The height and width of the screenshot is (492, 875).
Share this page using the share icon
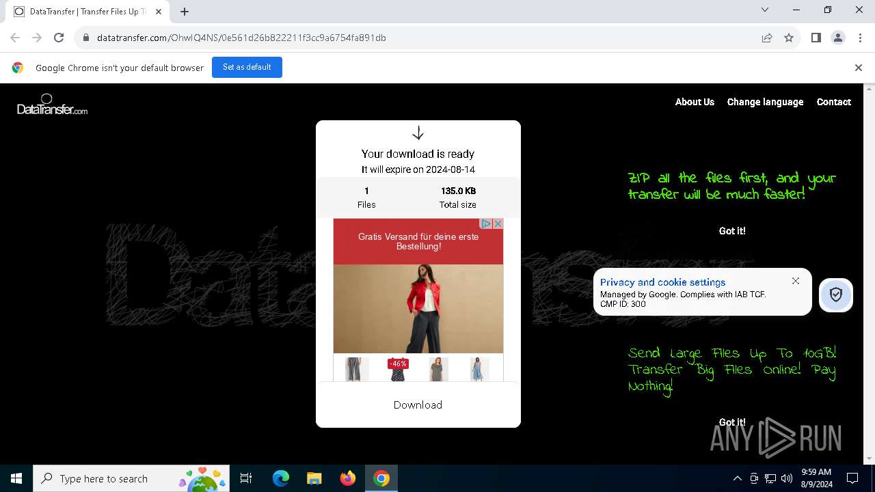point(767,38)
